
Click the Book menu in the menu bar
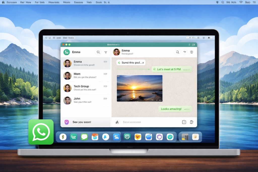pyautogui.click(x=98, y=2)
